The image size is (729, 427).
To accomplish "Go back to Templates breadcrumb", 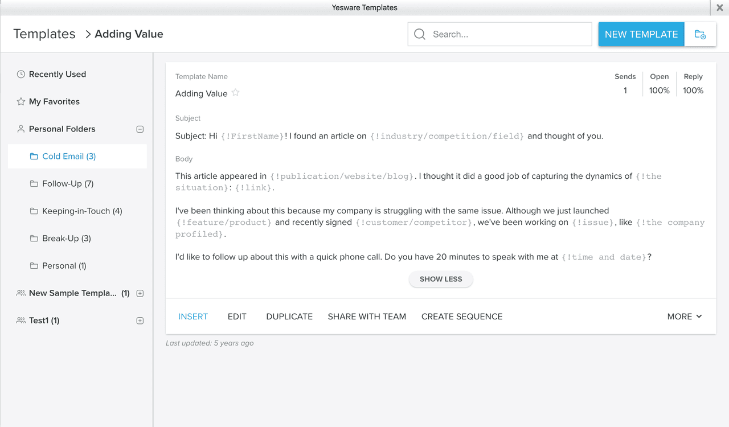I will pyautogui.click(x=44, y=34).
